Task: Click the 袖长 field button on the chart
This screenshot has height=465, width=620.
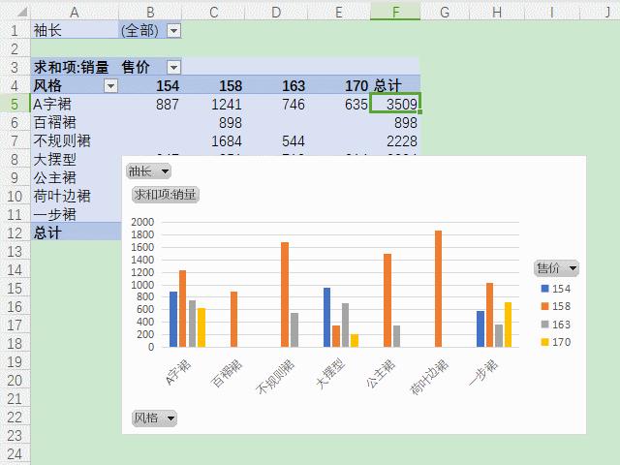Action: click(148, 171)
